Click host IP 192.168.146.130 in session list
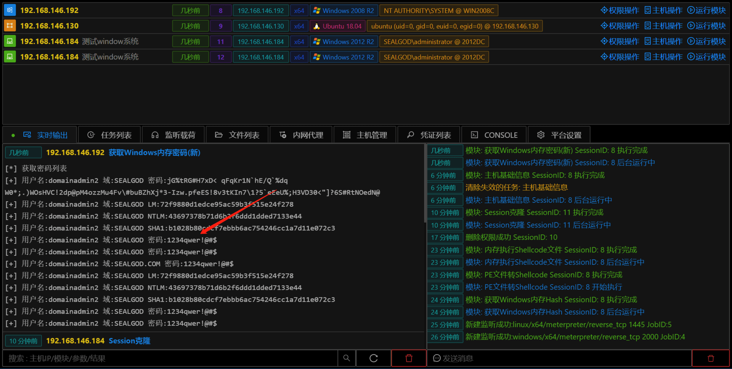732x369 pixels. (x=49, y=26)
